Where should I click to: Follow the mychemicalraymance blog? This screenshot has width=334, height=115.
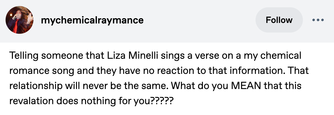(279, 20)
